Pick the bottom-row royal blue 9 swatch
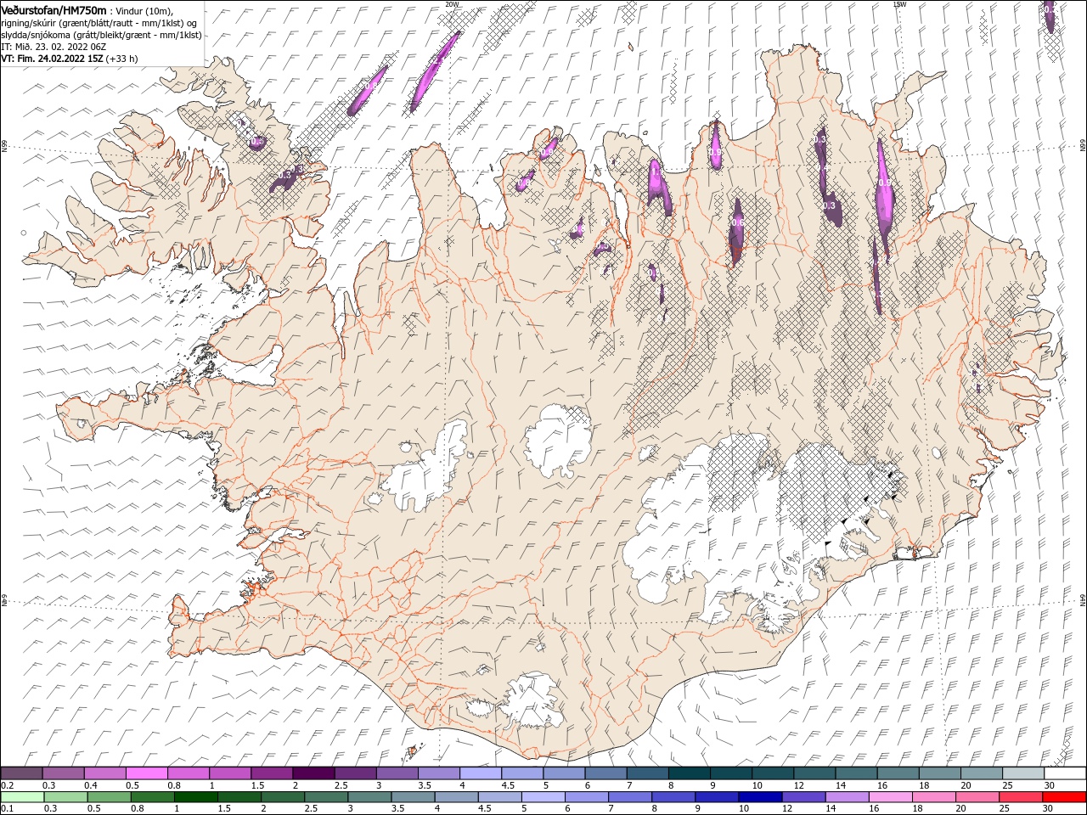Viewport: 1087px width, 815px height. (x=716, y=797)
